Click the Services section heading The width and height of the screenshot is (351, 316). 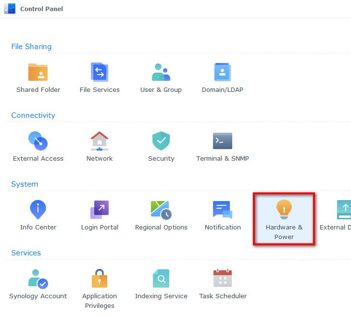point(26,253)
